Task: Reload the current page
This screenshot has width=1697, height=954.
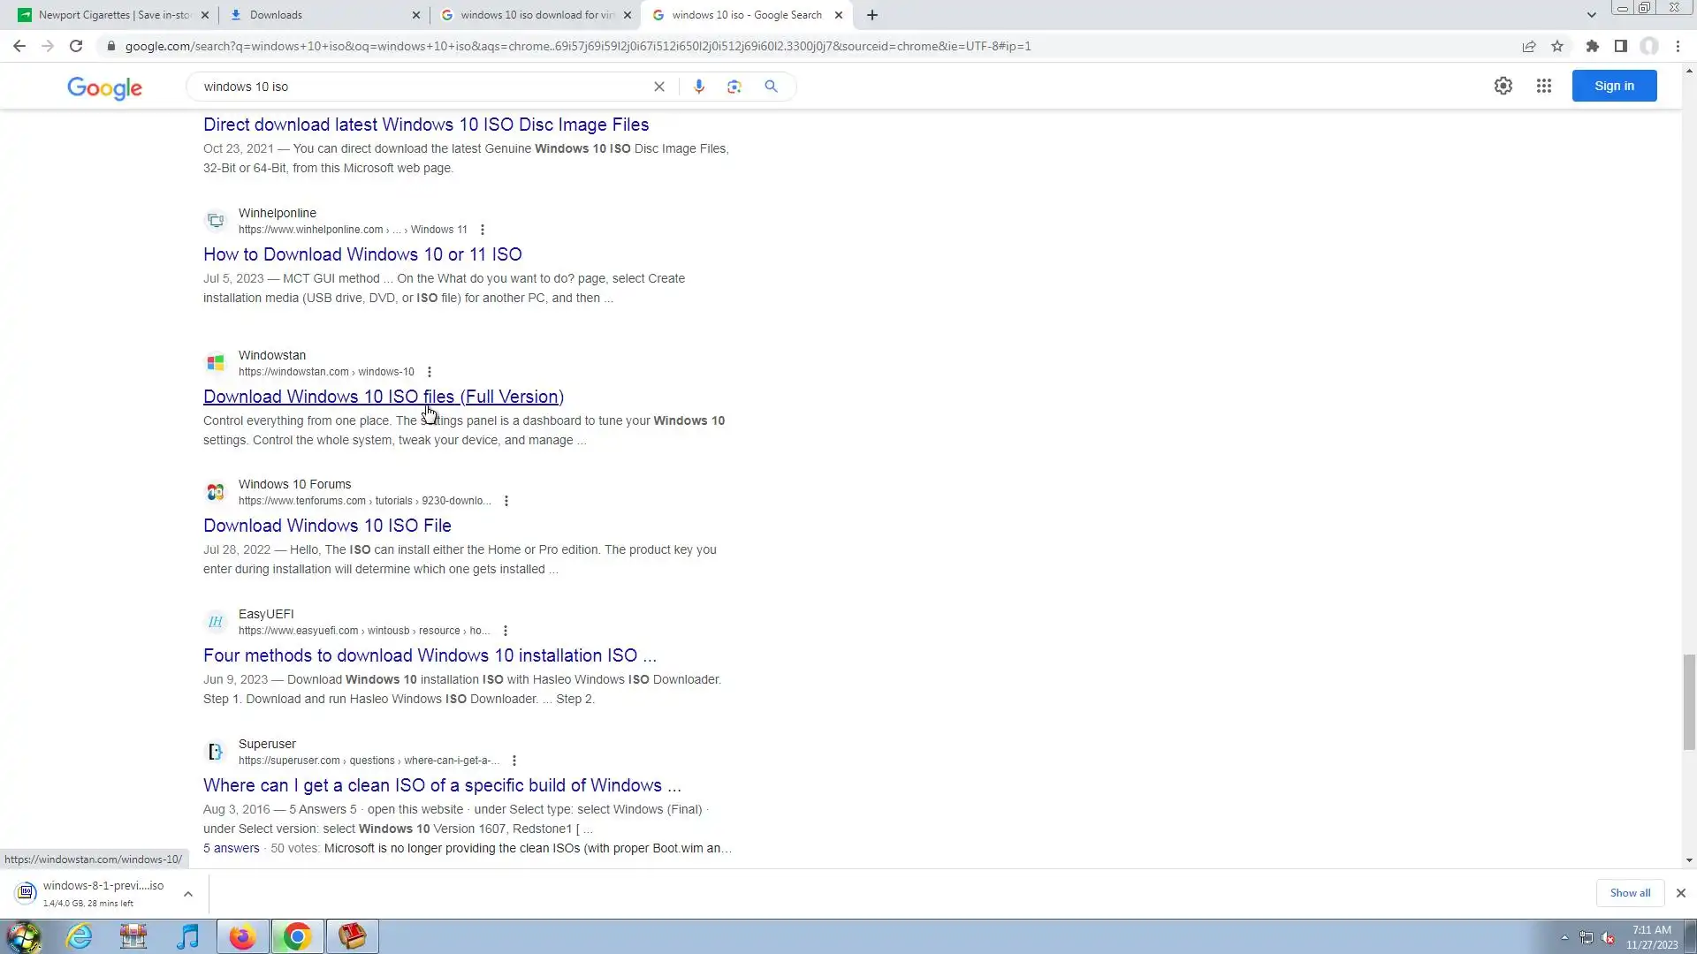Action: [x=76, y=46]
